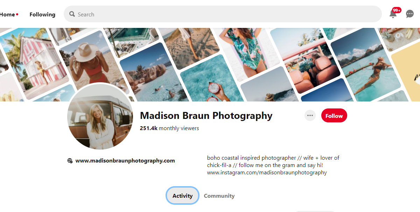
Task: Visit www.madisonbraunphotography.com link
Action: coord(125,161)
